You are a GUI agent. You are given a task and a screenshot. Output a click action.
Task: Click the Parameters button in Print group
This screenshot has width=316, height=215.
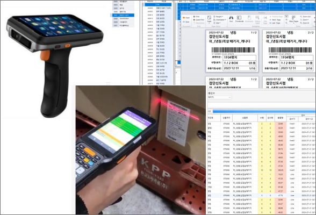point(199,23)
